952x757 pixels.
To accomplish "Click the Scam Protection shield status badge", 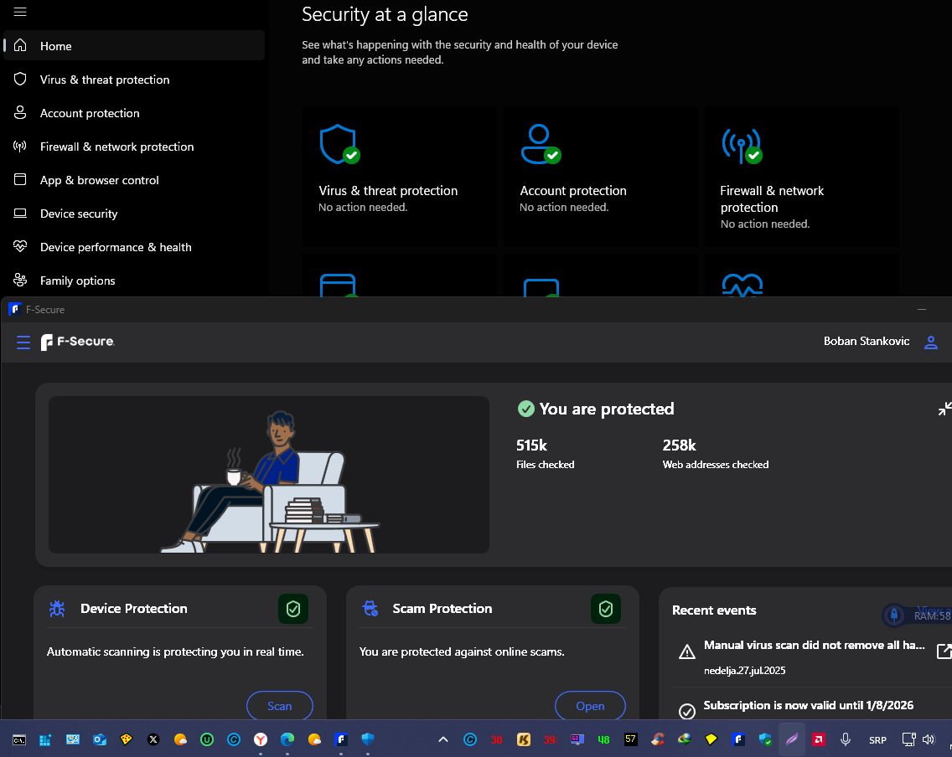I will click(606, 609).
